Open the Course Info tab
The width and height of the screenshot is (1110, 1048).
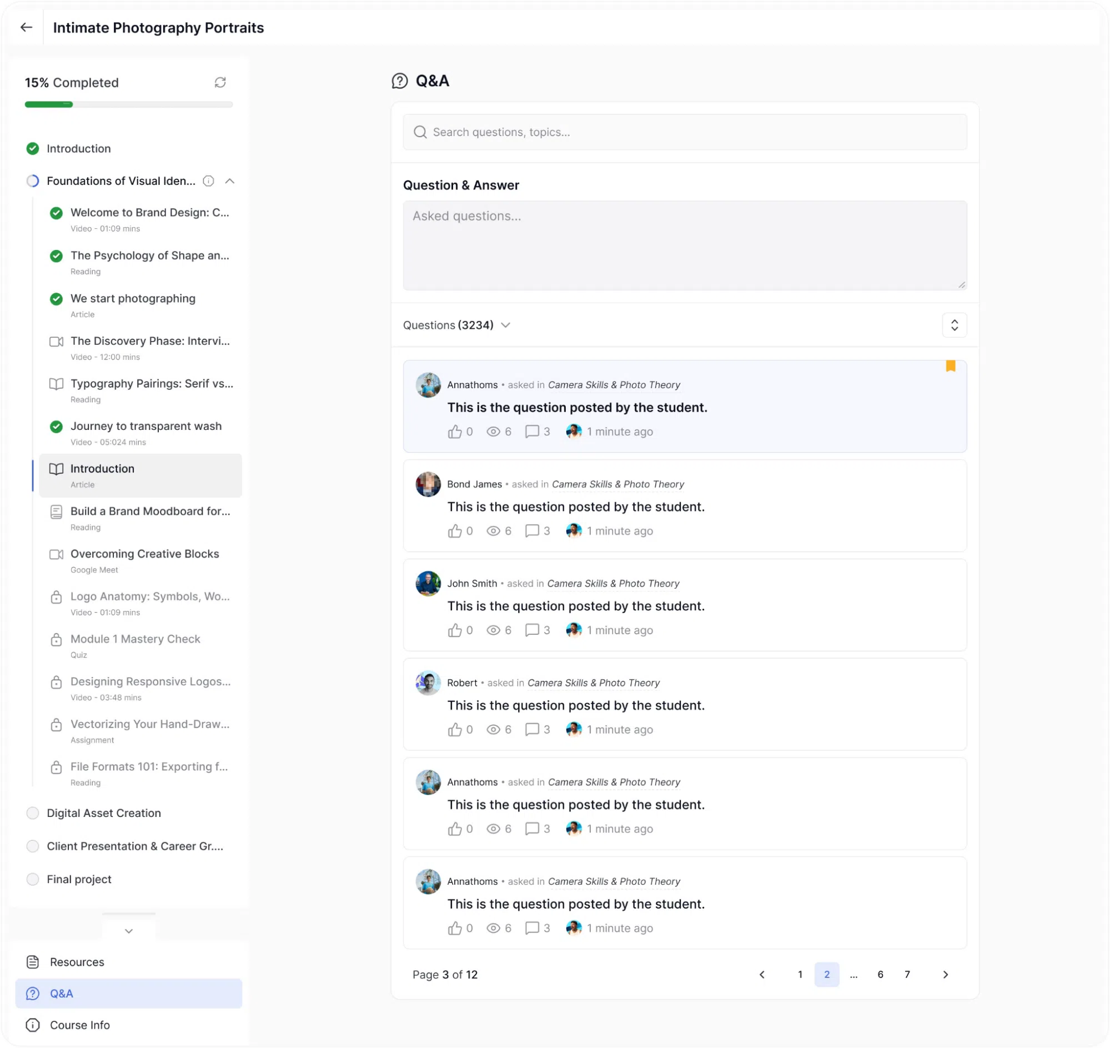point(128,1025)
